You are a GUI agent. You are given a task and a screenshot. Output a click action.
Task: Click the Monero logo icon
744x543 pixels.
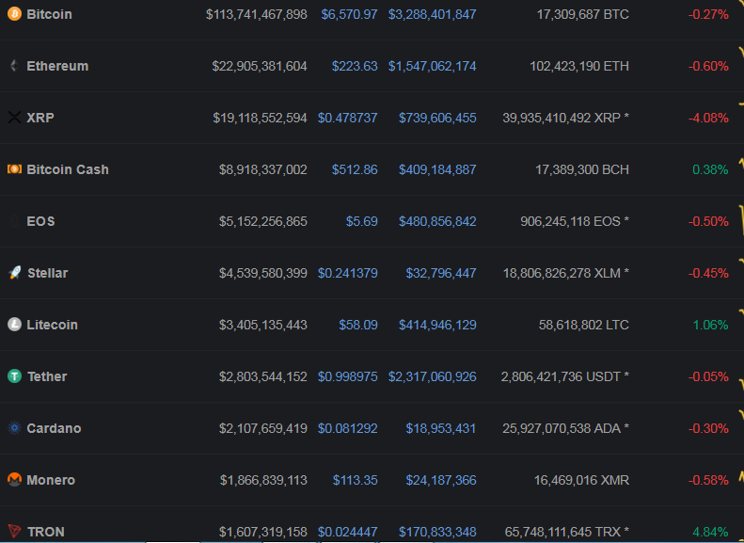click(x=14, y=479)
